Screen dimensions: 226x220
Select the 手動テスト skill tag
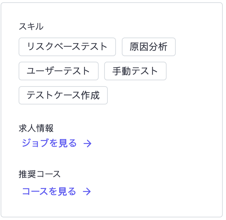point(135,71)
